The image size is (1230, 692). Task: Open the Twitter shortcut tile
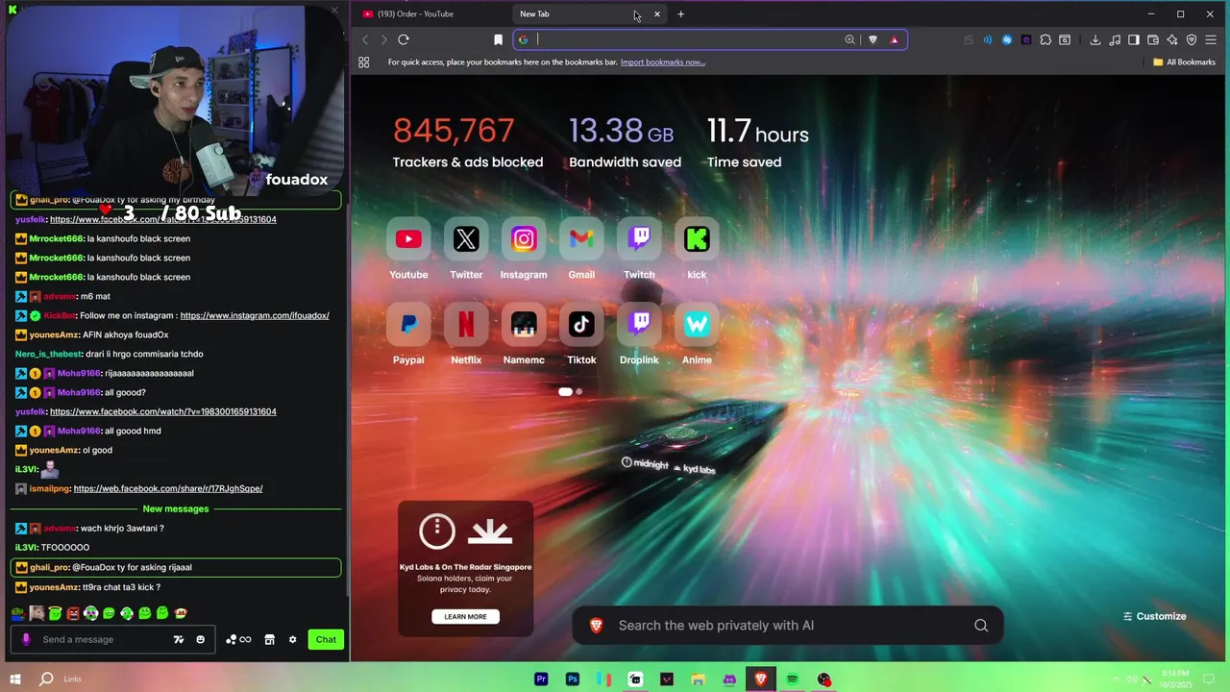coord(466,248)
